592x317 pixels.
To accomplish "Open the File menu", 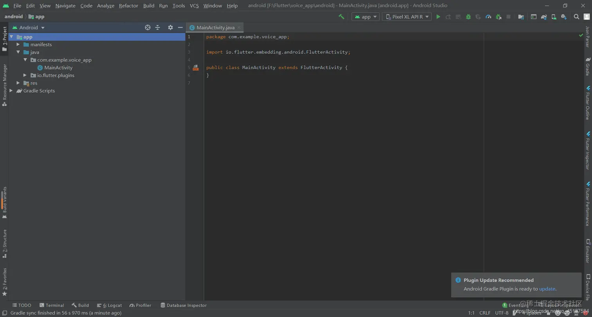I will pos(17,5).
